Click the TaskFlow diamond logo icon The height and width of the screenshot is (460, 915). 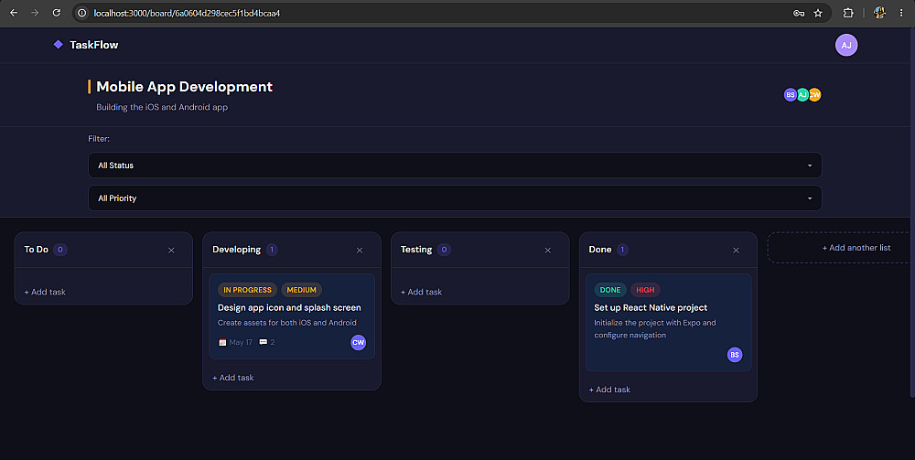tap(58, 44)
